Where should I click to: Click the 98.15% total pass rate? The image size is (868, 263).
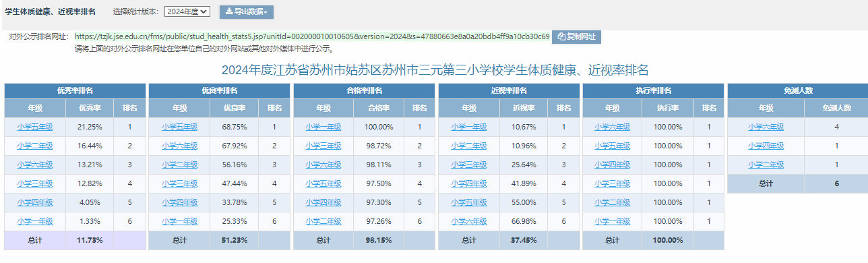tap(378, 240)
